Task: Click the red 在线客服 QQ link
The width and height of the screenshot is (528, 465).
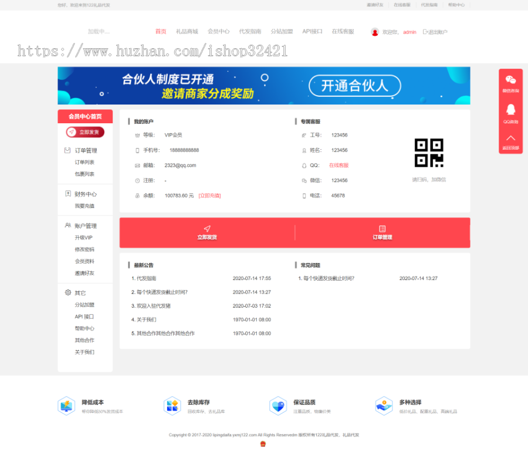Action: pos(339,166)
